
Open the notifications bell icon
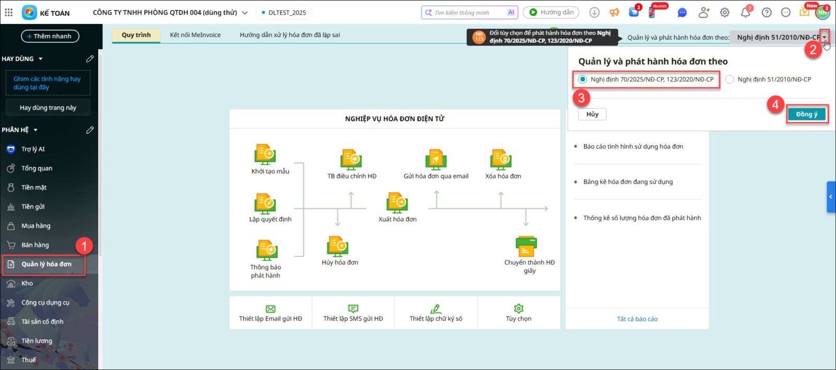[745, 13]
